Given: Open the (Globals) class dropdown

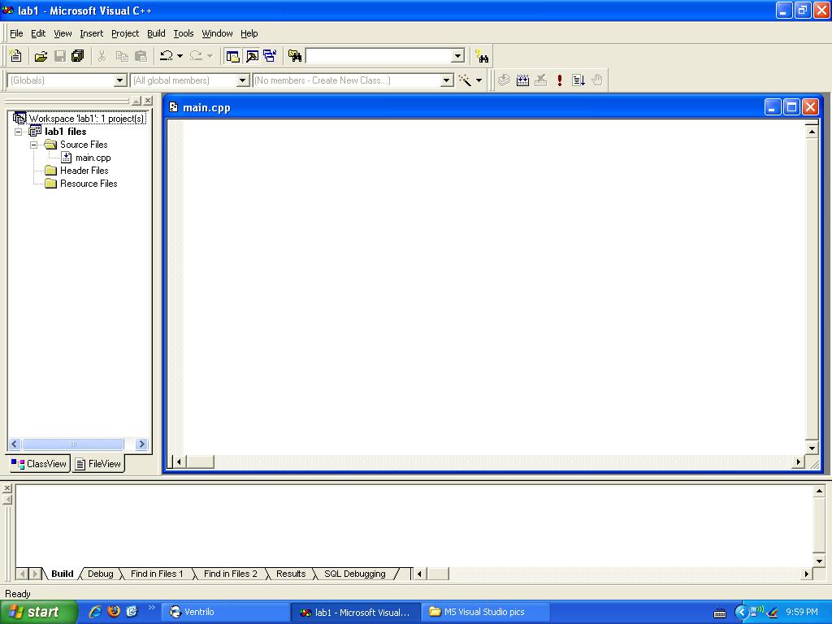Looking at the screenshot, I should (x=120, y=80).
